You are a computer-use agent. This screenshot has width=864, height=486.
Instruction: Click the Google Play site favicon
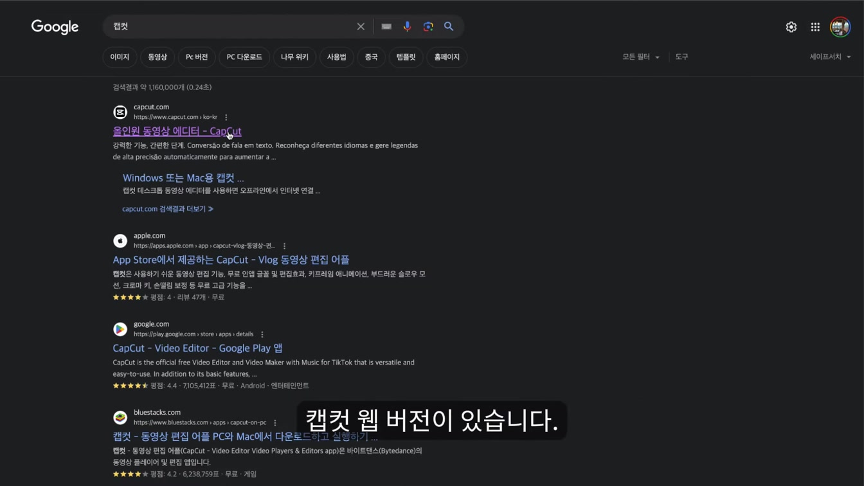click(x=120, y=329)
